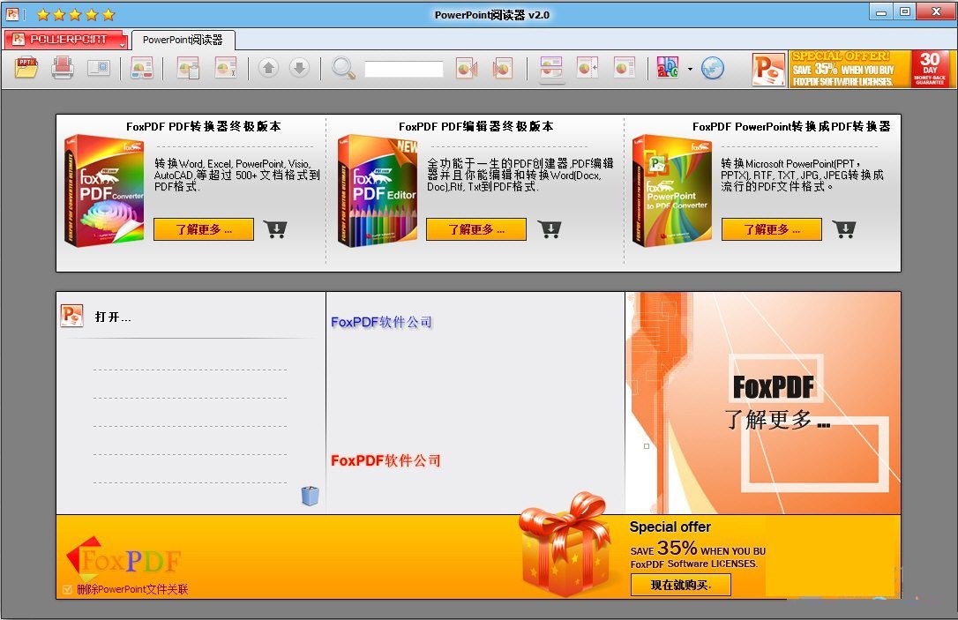The height and width of the screenshot is (620, 958).
Task: Open a PowerPoint file from the toolbar
Action: point(26,68)
